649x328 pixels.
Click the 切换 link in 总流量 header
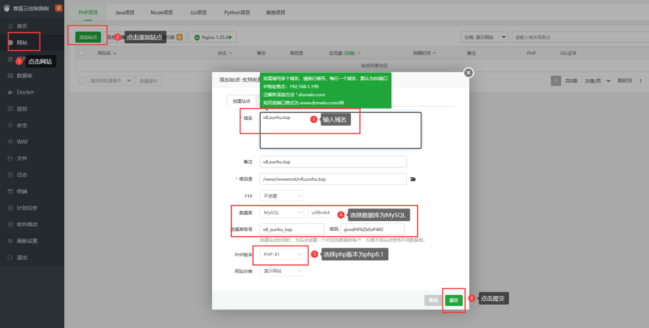[349, 53]
